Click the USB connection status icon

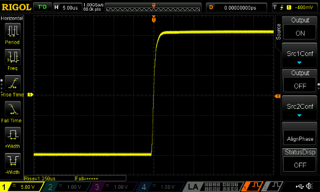point(300,186)
